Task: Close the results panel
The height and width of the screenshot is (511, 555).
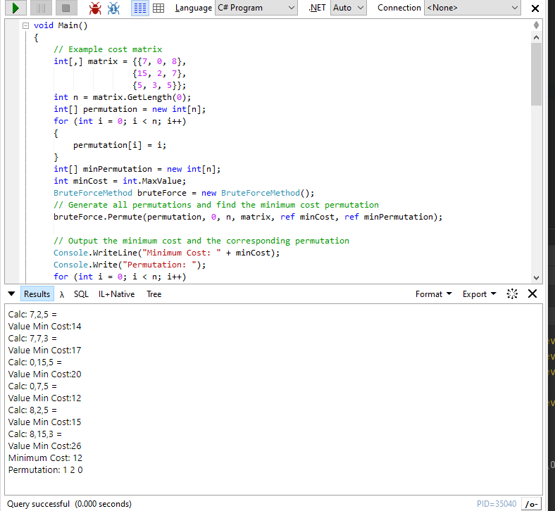Action: click(x=532, y=294)
